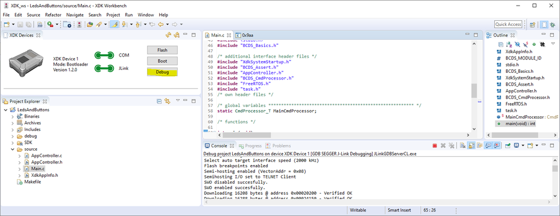
Task: Click the Run with coverage/launch icon
Action: click(51, 24)
